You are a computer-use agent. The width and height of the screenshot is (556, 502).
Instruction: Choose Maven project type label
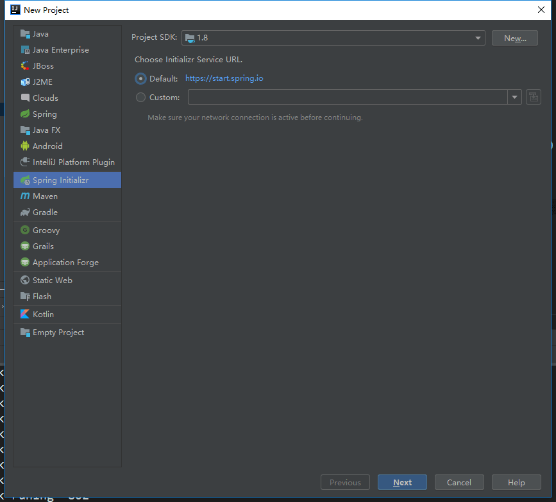[46, 196]
